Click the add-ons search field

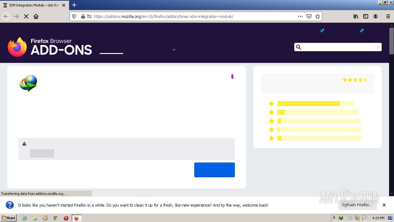click(x=337, y=47)
